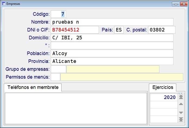Go to next Ejercicios row with down arrow
Screen dimensions: 189x128
click(181, 113)
